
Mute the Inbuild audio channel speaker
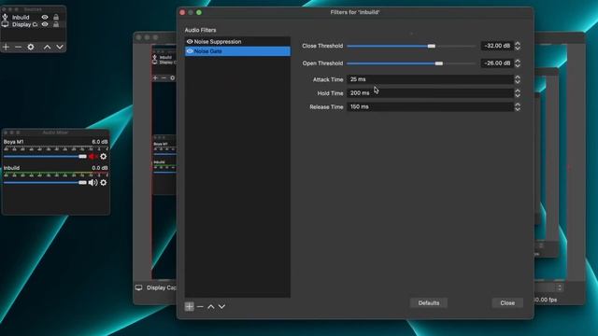93,183
